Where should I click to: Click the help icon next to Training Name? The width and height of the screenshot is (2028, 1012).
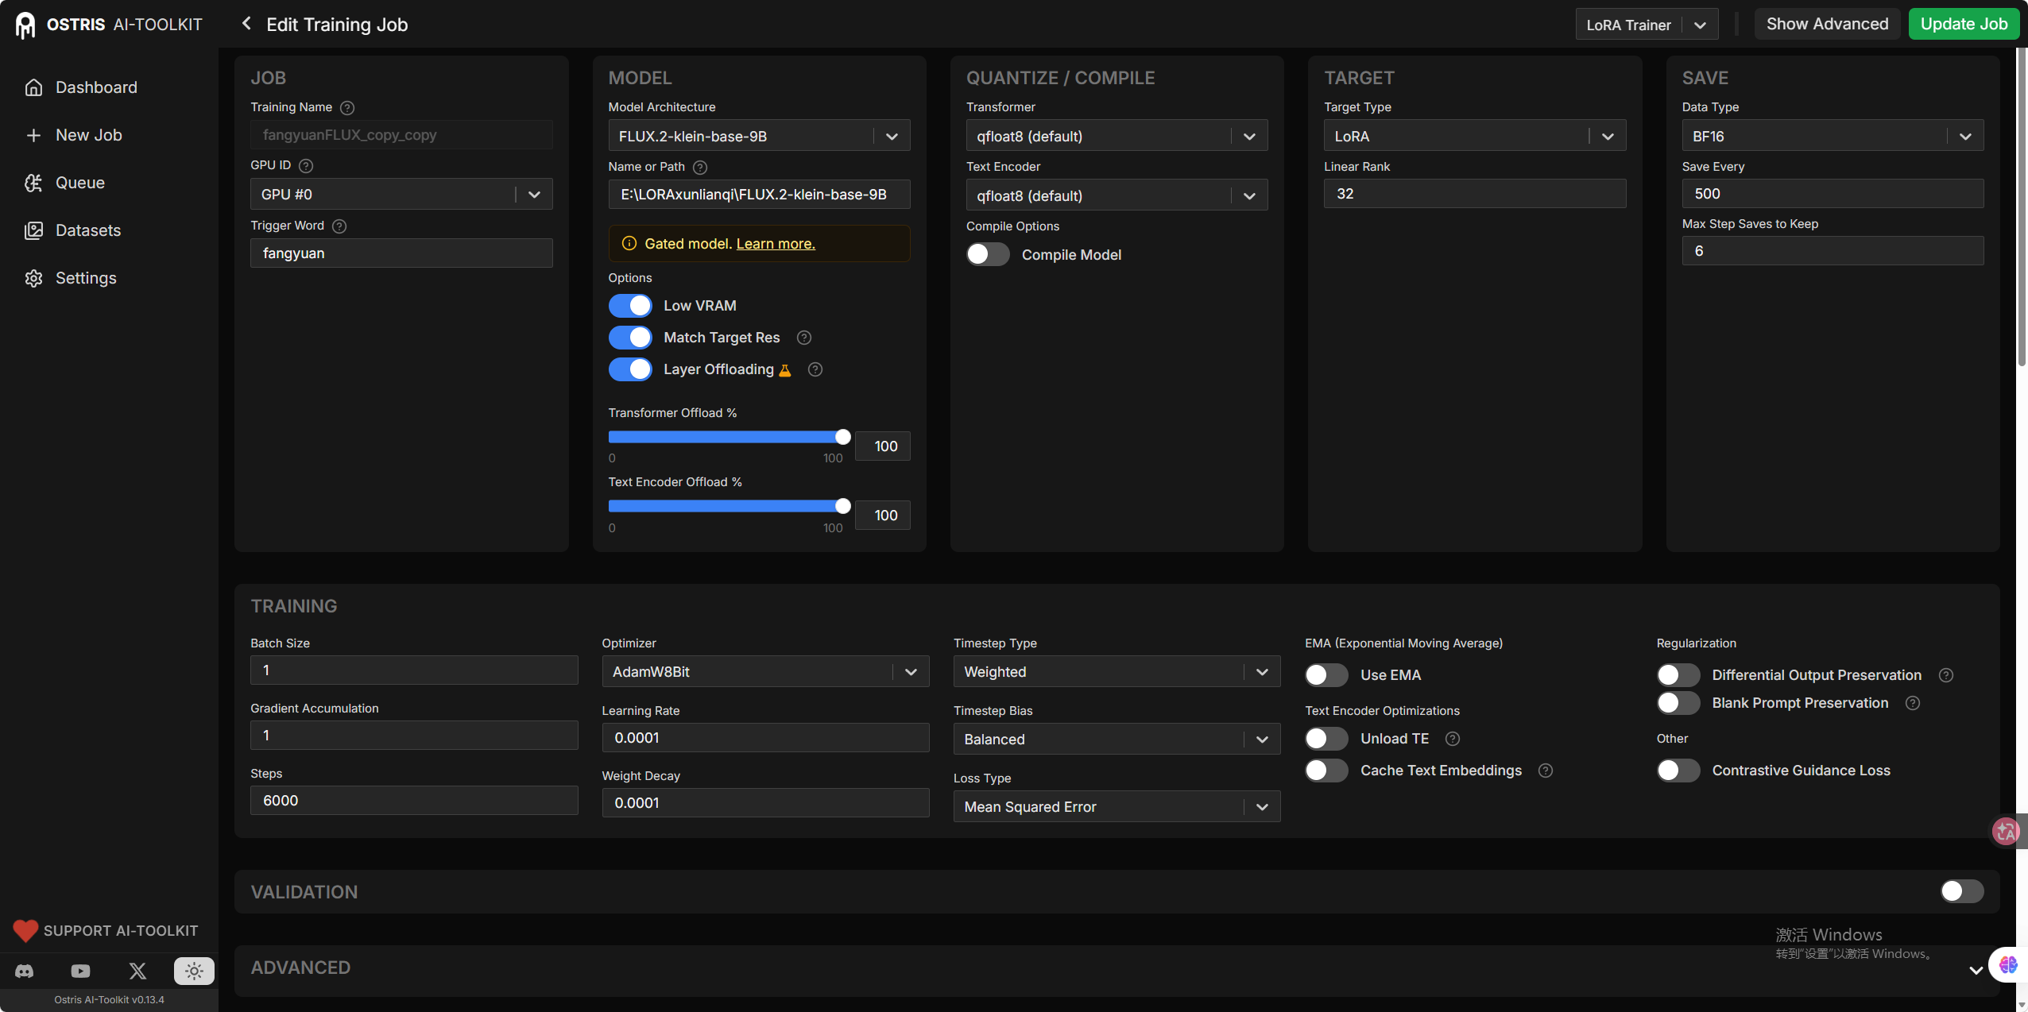click(347, 107)
